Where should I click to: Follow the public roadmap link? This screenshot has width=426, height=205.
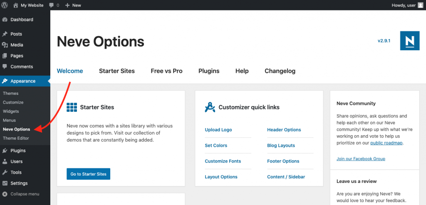[x=386, y=143]
